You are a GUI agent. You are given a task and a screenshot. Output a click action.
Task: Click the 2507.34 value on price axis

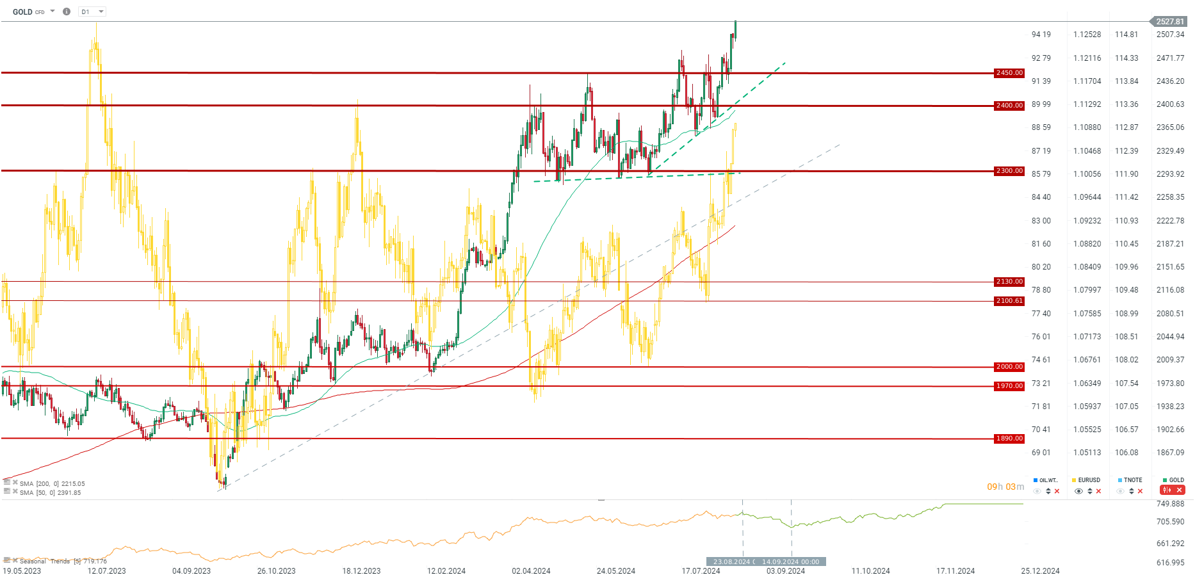[1171, 35]
